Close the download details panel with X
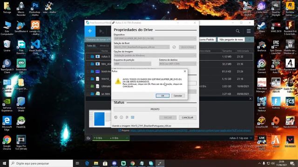 pyautogui.click(x=251, y=99)
